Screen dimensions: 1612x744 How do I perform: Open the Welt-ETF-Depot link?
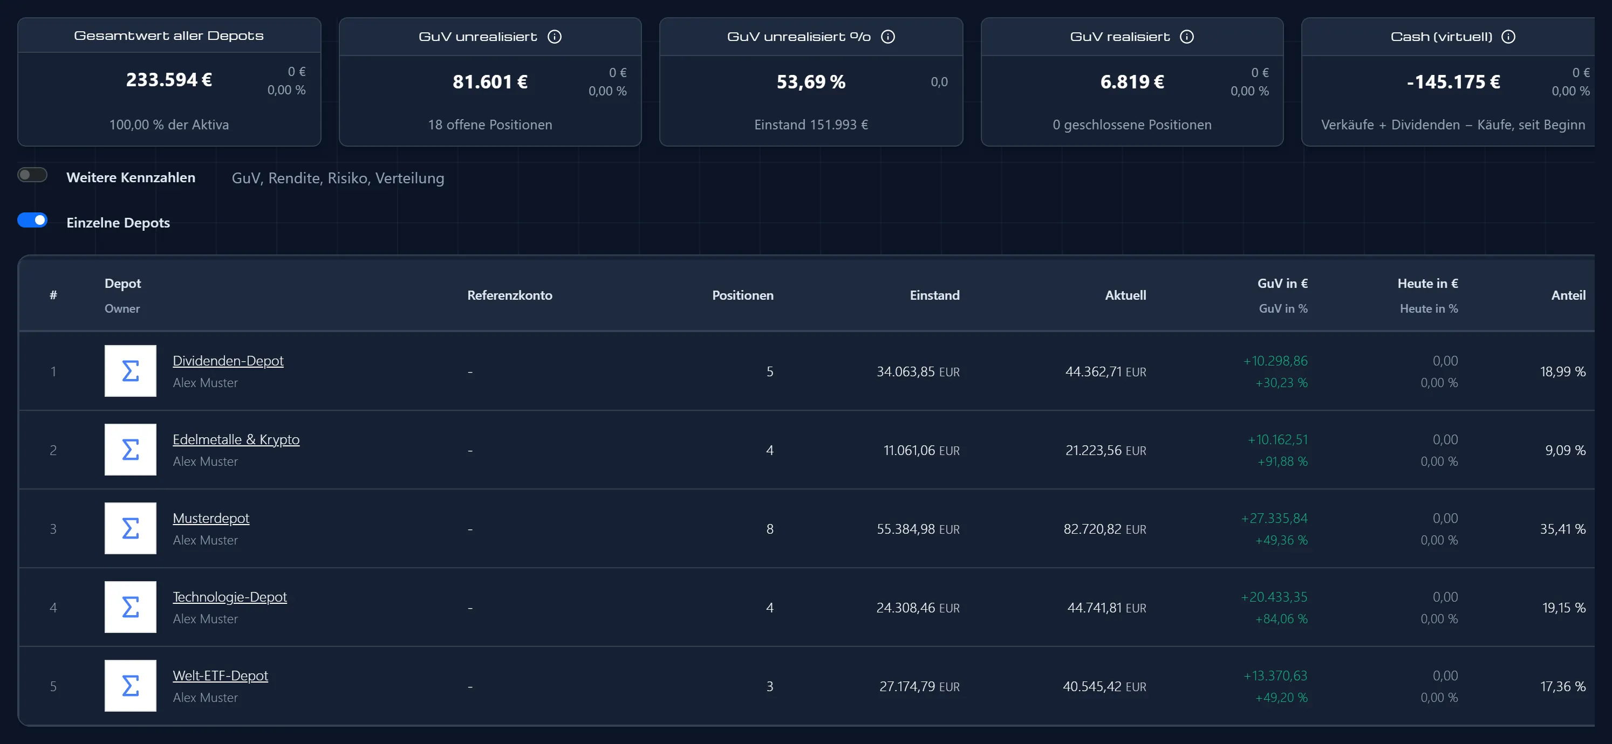coord(220,676)
